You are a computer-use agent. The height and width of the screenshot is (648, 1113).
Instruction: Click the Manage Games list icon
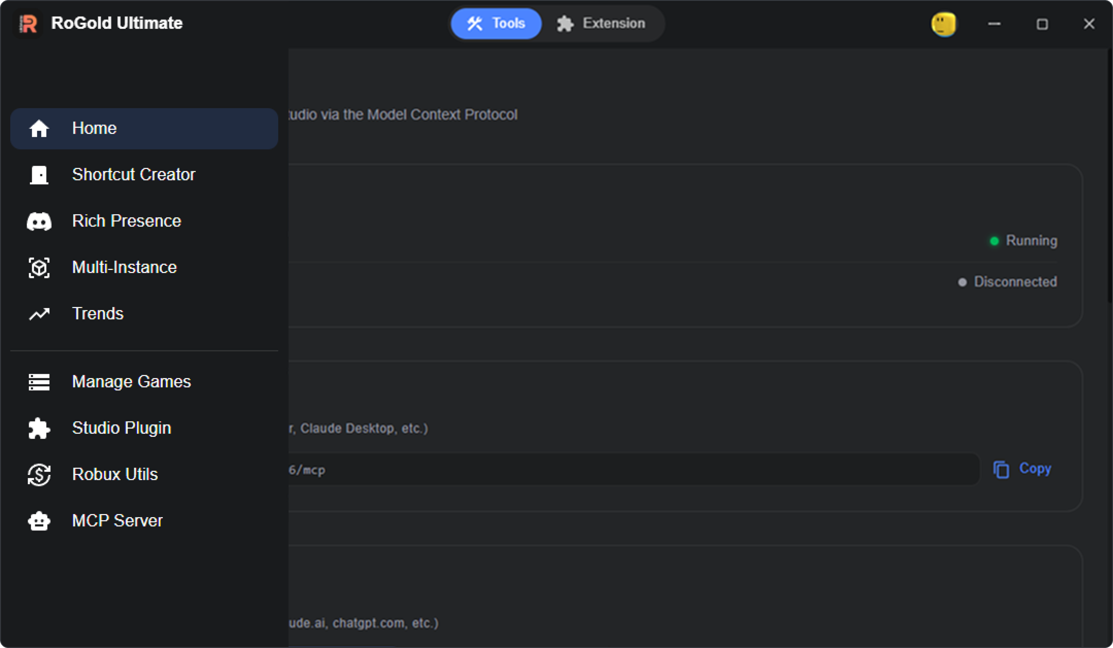coord(39,382)
